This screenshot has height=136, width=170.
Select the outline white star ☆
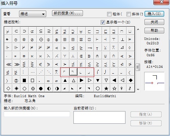click(x=114, y=88)
